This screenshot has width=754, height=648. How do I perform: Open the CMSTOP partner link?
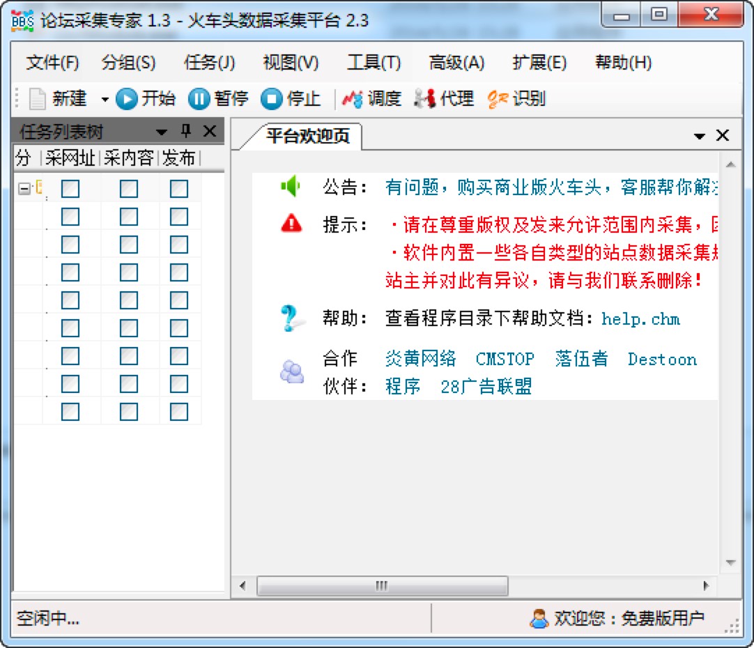pos(505,359)
